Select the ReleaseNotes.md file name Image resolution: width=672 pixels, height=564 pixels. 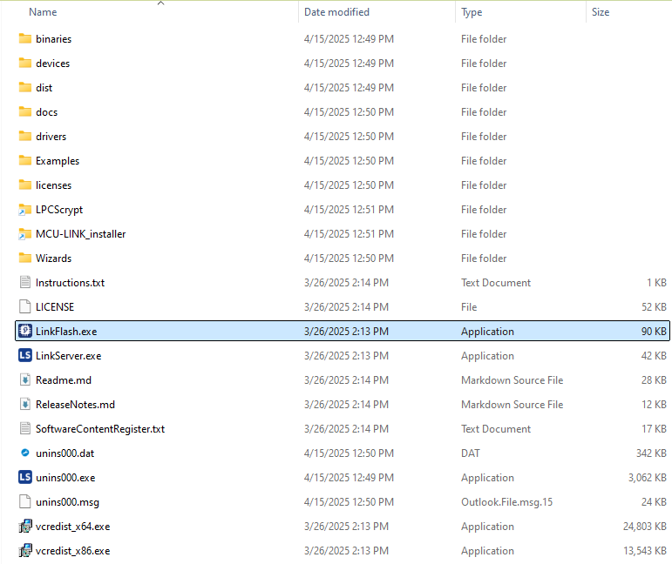[75, 405]
